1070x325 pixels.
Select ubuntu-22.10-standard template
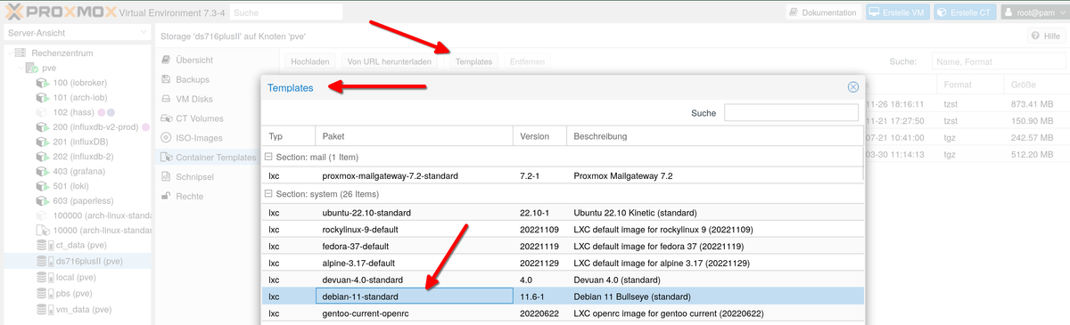(564, 213)
